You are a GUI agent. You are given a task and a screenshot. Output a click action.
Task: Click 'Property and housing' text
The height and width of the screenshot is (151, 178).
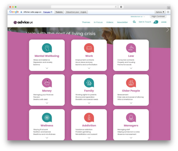point(126,62)
